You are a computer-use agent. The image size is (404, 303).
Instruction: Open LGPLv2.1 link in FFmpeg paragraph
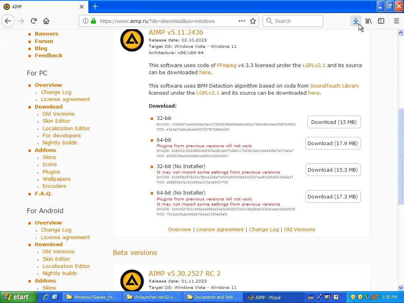tap(314, 65)
